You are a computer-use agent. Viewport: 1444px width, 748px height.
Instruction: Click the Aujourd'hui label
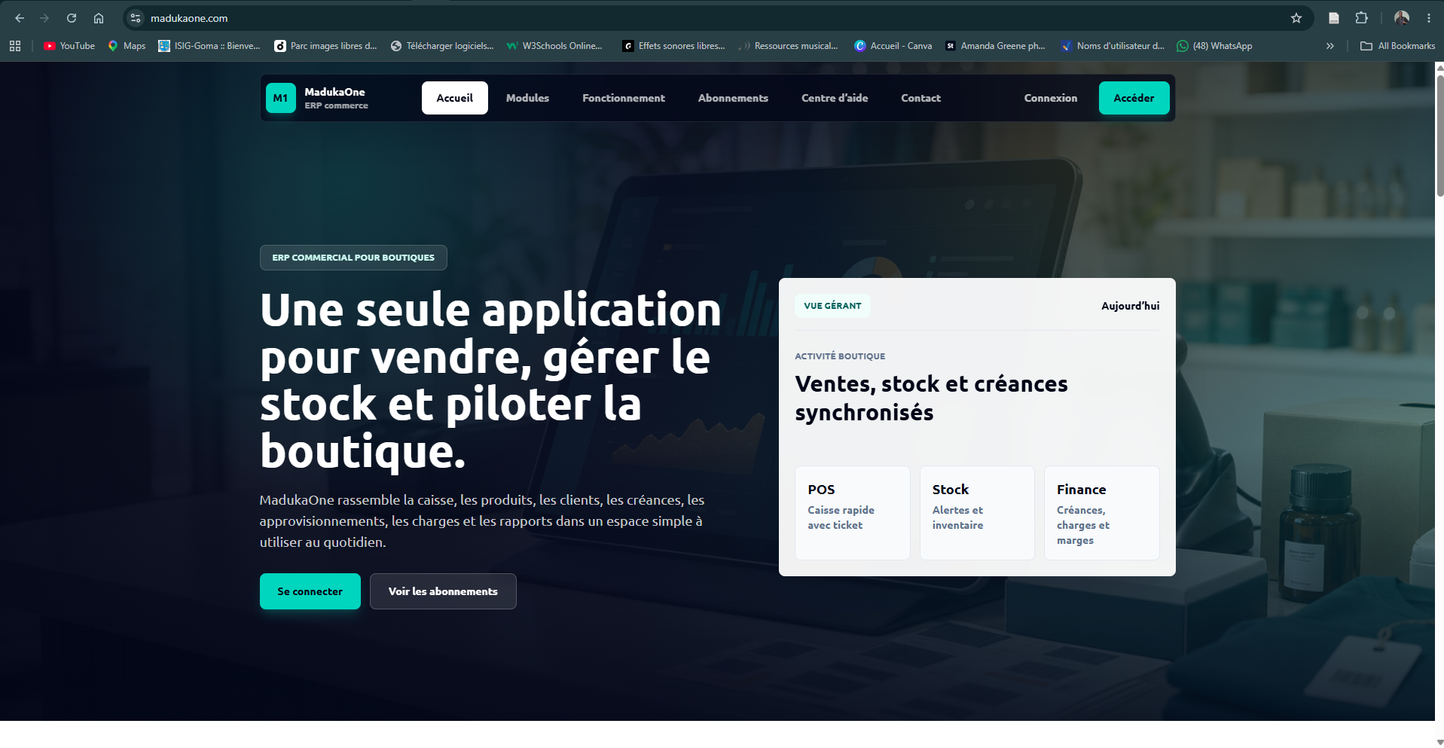click(1131, 306)
